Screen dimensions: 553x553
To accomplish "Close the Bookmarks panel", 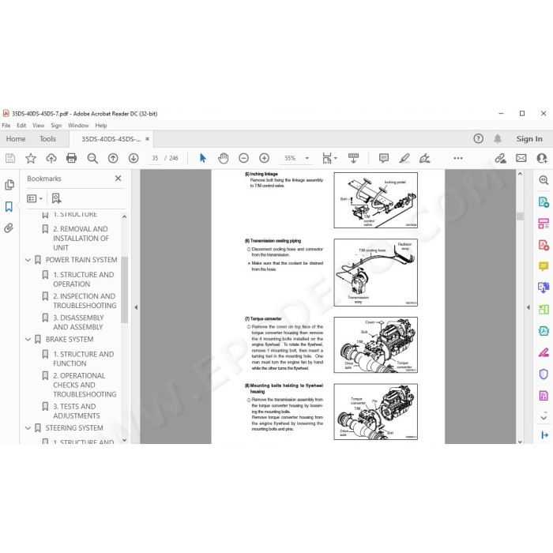I will tap(118, 179).
